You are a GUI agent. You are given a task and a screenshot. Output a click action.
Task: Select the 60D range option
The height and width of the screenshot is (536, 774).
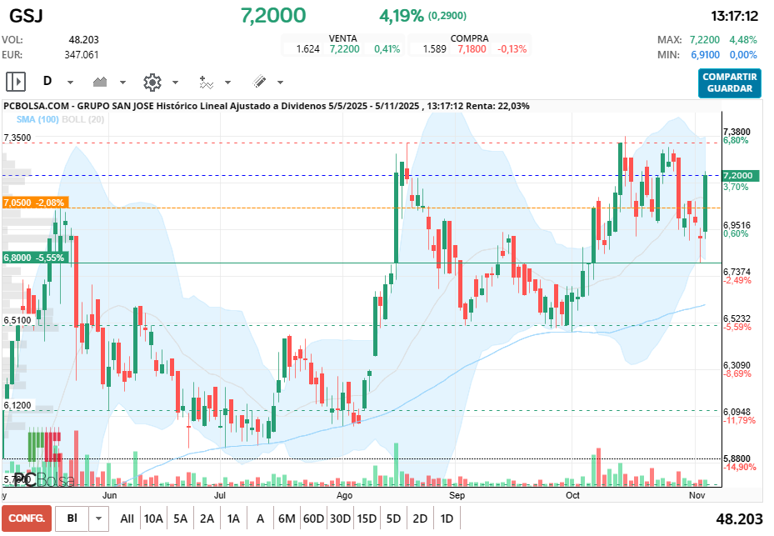(313, 518)
